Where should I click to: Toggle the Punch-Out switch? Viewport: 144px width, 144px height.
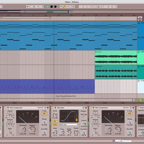tap(102, 7)
